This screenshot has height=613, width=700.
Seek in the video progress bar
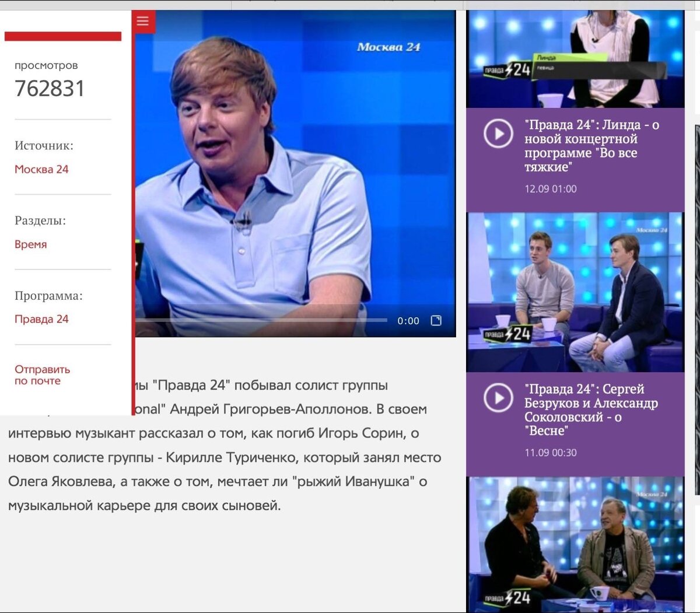tap(261, 320)
